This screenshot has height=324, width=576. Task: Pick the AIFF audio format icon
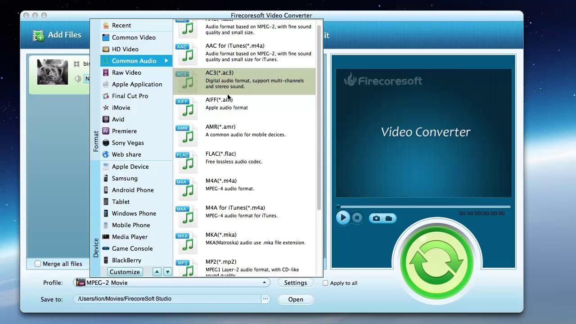186,108
